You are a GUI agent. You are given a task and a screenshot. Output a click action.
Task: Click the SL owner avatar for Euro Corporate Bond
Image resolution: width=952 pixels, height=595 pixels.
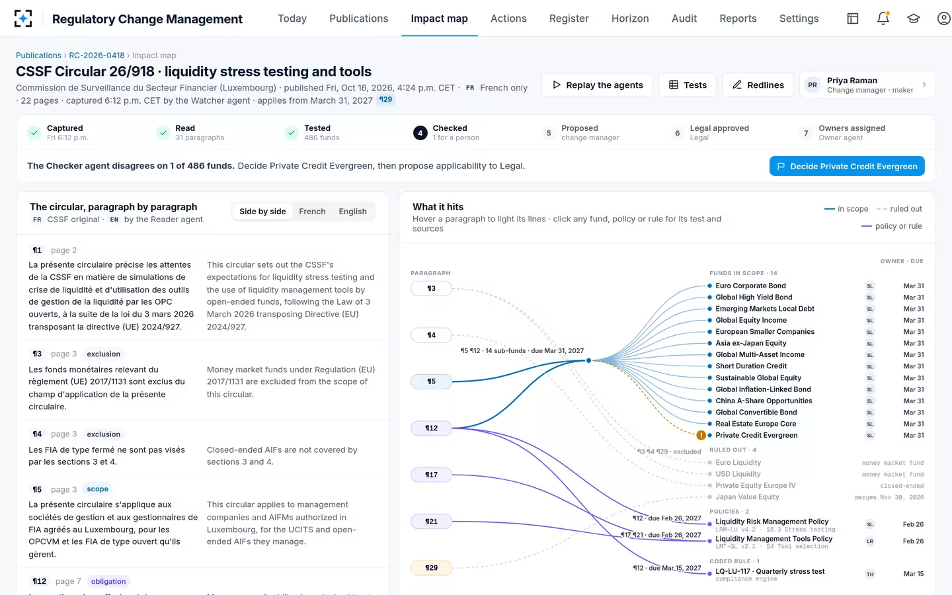pos(870,286)
